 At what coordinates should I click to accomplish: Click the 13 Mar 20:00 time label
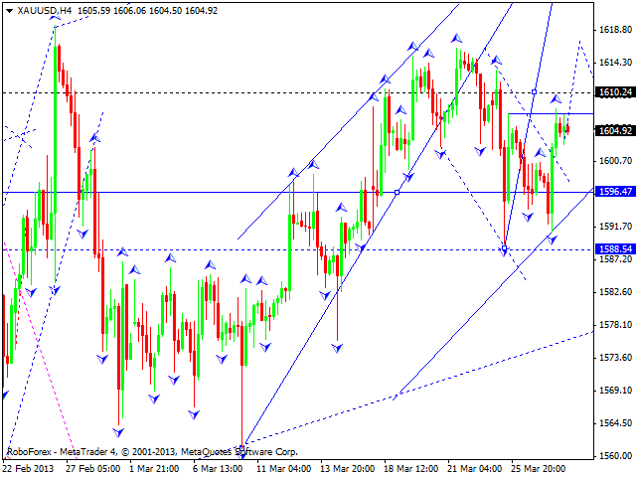click(x=347, y=468)
